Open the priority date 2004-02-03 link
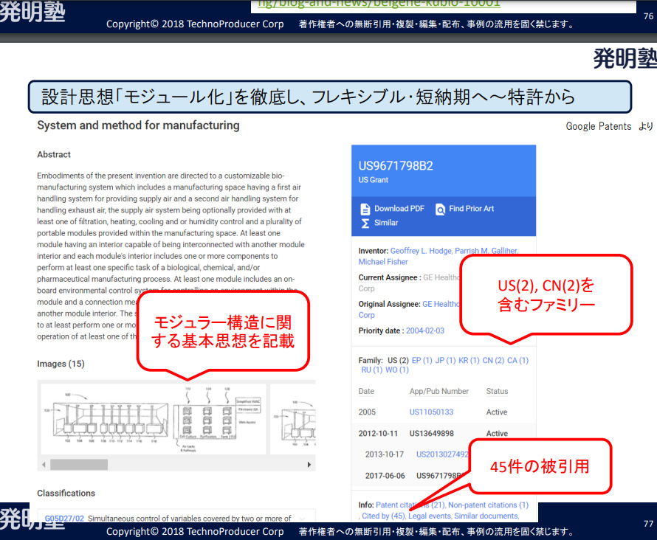The image size is (657, 540). pyautogui.click(x=425, y=330)
